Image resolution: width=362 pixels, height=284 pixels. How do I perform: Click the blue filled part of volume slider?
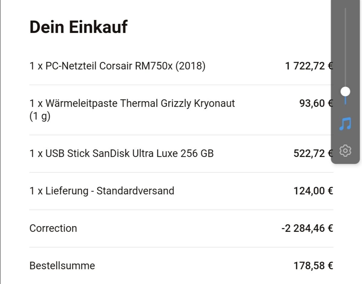[x=345, y=101]
